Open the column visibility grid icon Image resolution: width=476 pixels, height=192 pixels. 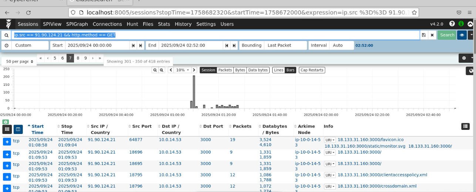pyautogui.click(x=7, y=129)
